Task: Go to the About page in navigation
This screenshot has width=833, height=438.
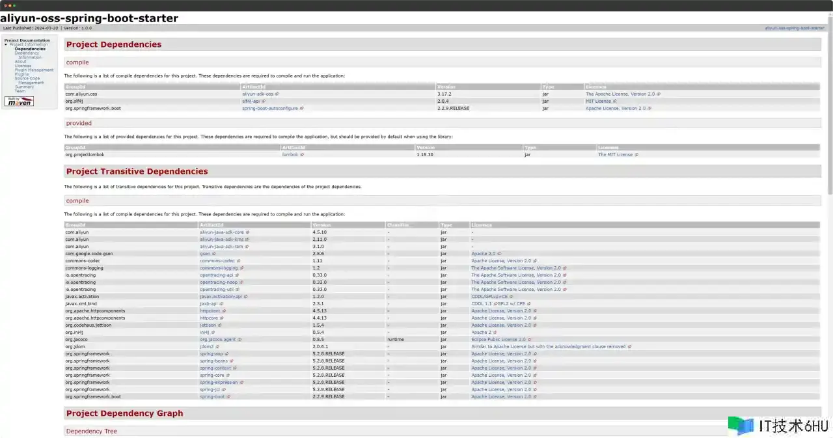Action: [x=21, y=62]
